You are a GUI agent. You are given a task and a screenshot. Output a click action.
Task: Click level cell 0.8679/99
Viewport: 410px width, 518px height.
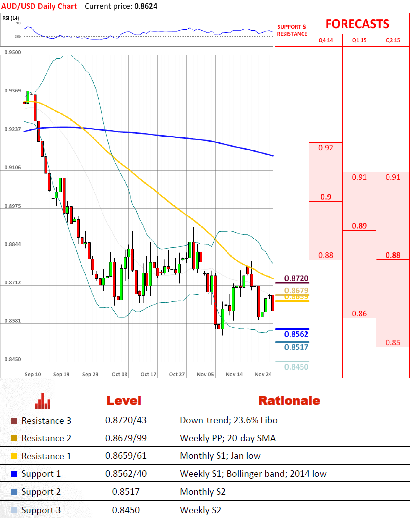[126, 438]
